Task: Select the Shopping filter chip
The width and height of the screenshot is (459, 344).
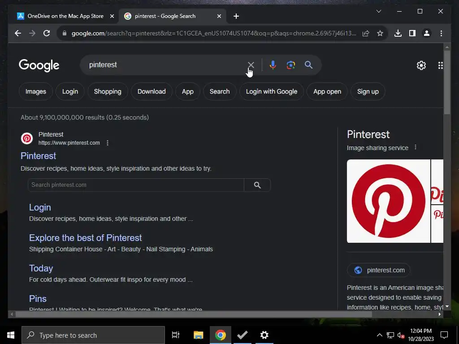Action: (108, 91)
